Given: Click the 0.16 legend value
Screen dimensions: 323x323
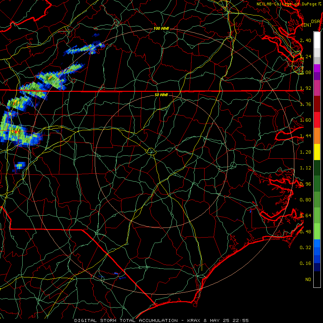Looking at the screenshot, I should coord(305,263).
